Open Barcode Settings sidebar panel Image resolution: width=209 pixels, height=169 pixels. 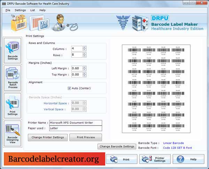[x=13, y=50]
